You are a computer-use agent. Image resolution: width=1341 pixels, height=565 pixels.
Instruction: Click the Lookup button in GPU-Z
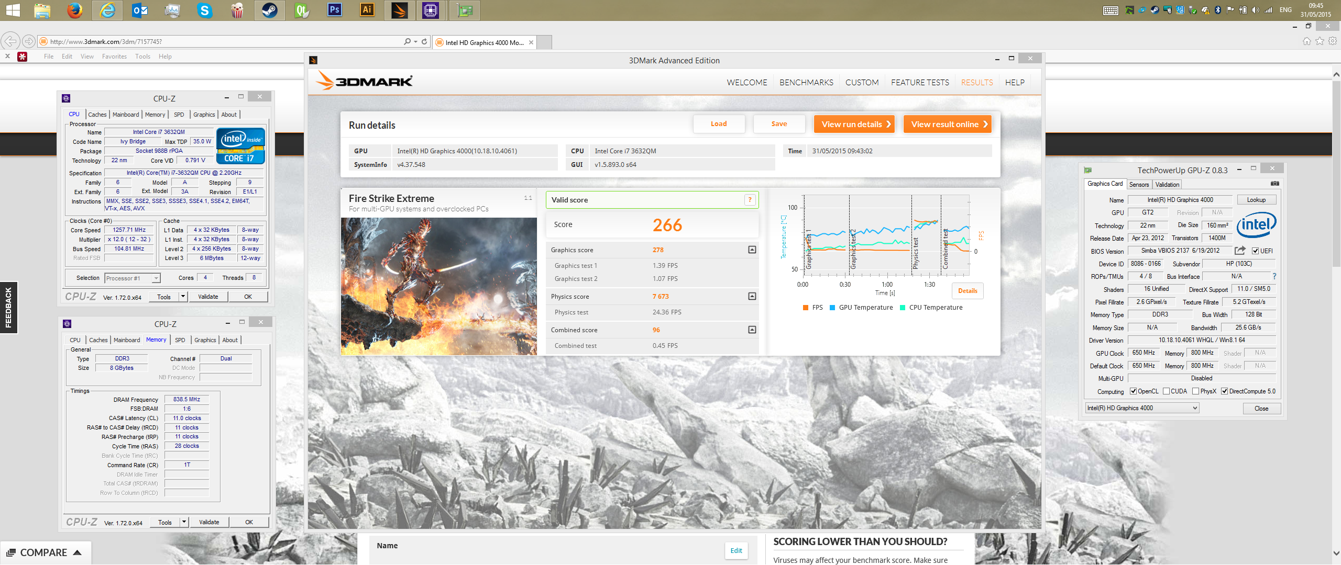tap(1256, 200)
